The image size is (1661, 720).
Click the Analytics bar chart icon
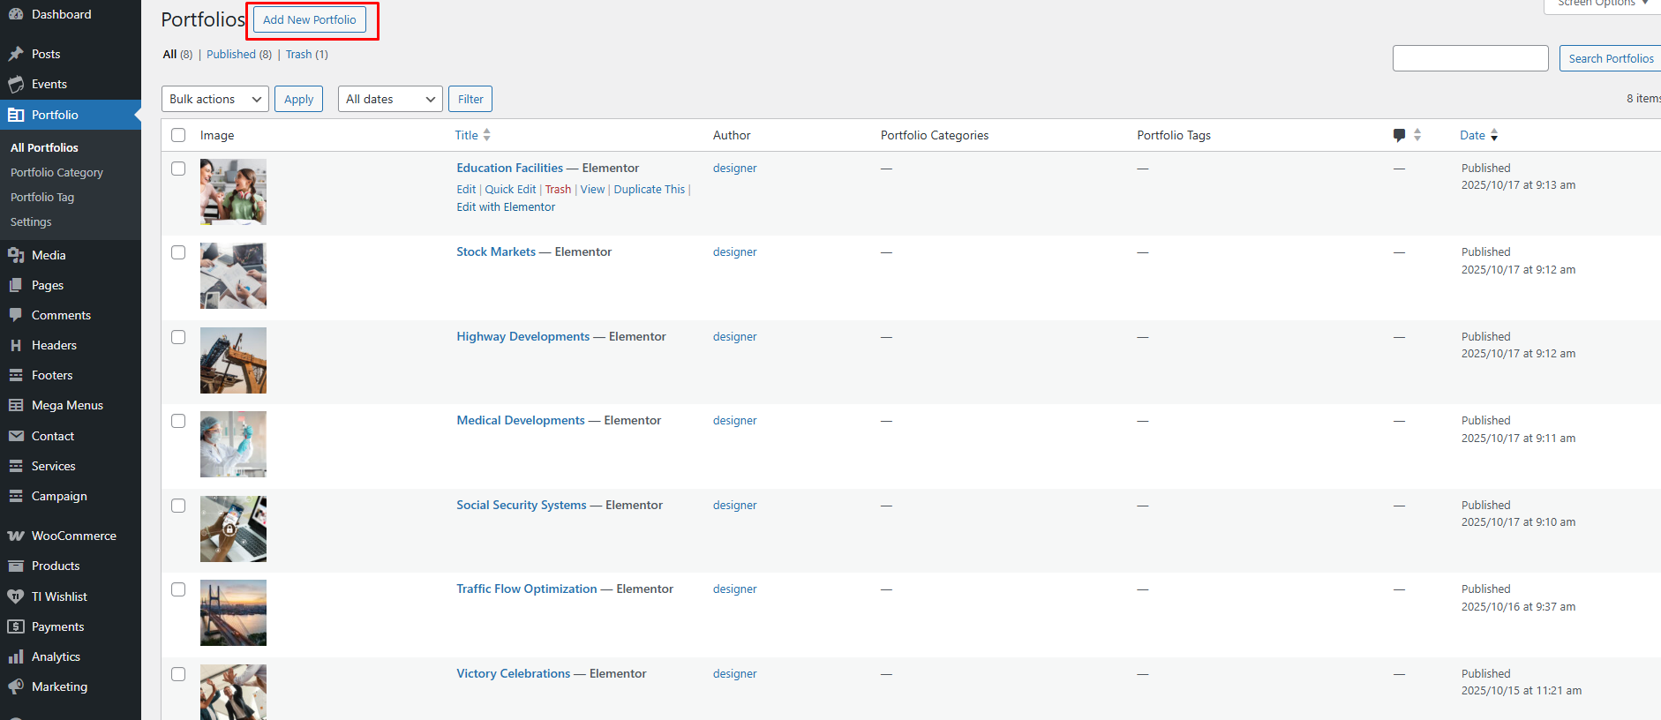pyautogui.click(x=16, y=656)
